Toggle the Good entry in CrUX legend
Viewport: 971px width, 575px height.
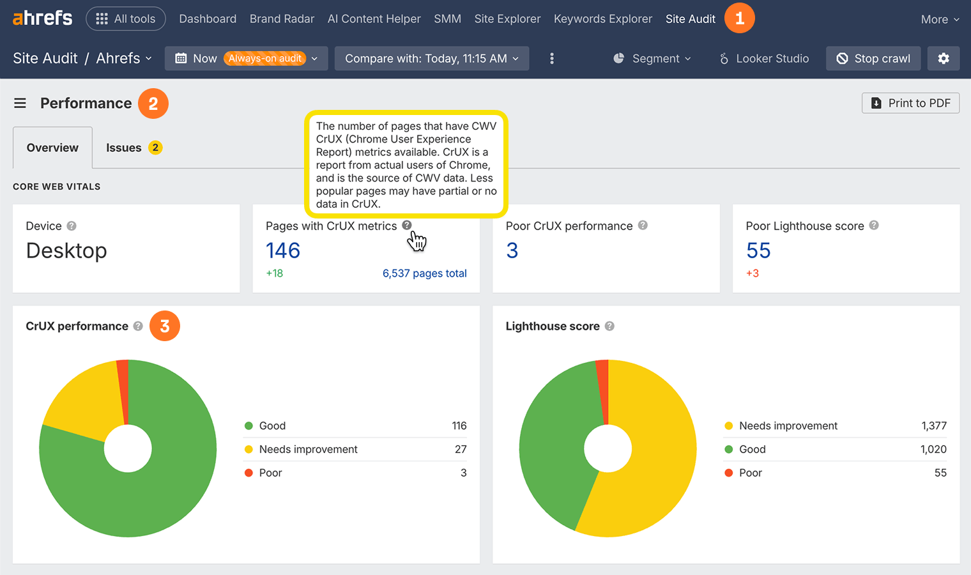point(271,425)
